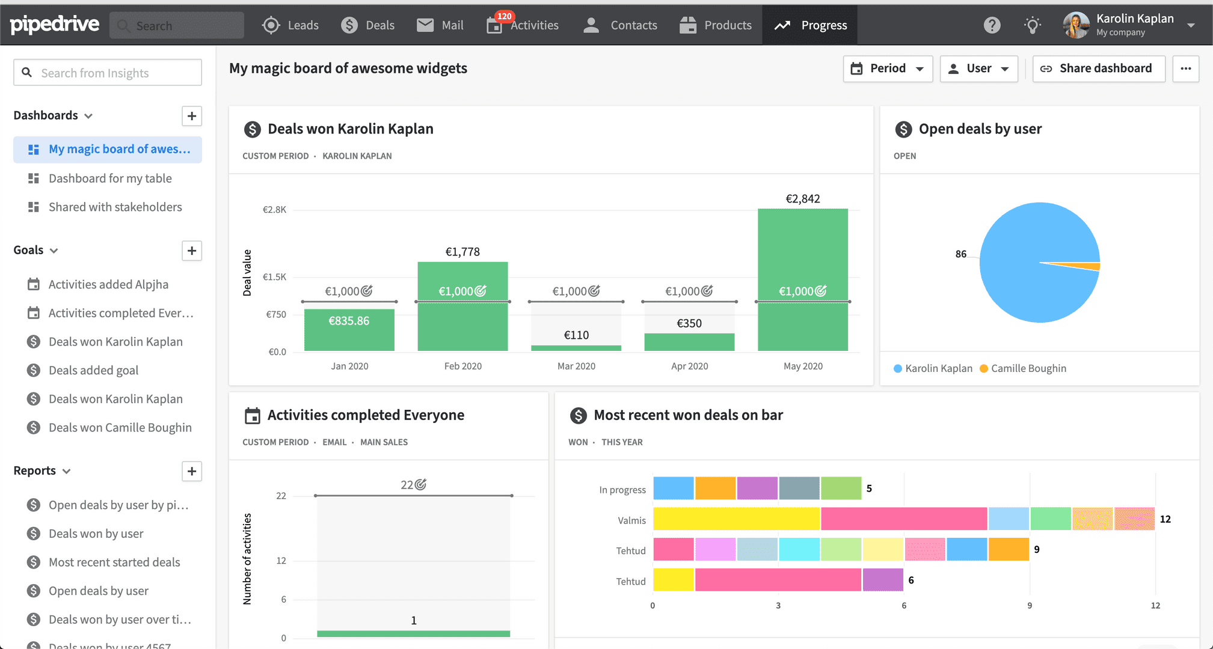Open Activities calendar icon with 120 badge

click(494, 25)
